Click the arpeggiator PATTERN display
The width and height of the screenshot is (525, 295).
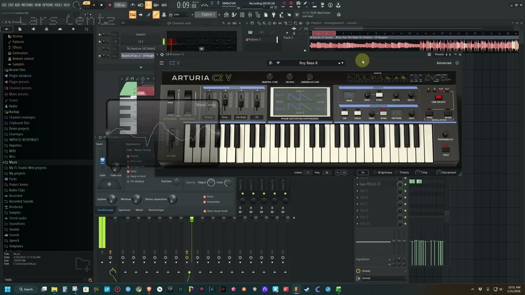[x=396, y=113]
